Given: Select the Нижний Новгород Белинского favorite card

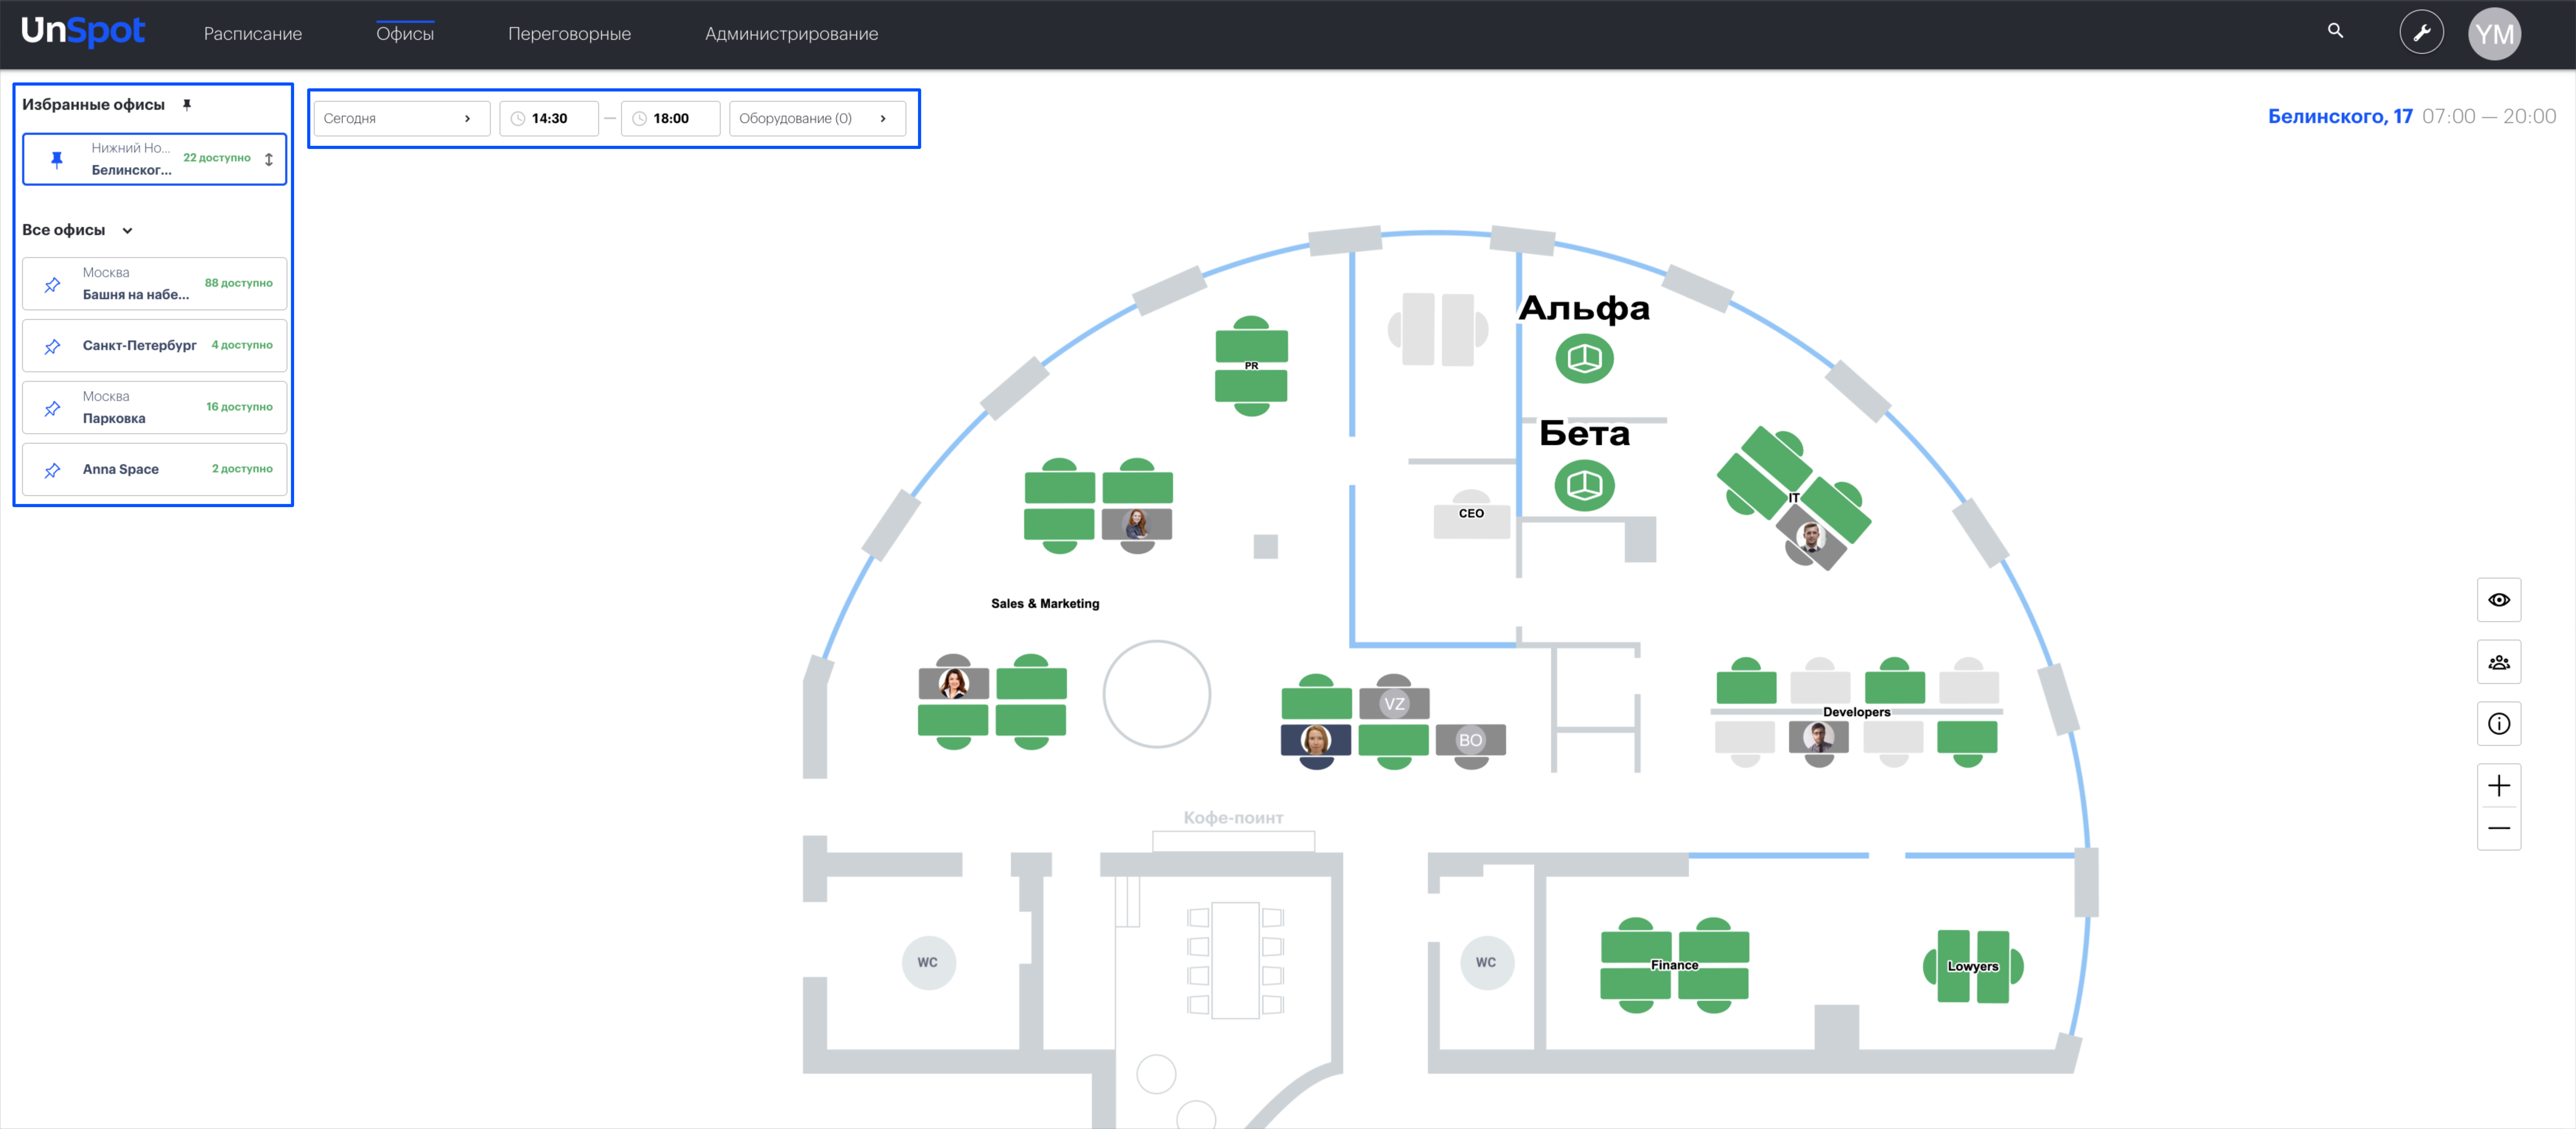Looking at the screenshot, I should 154,159.
